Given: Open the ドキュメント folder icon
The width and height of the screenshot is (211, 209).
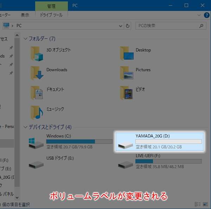Looking at the screenshot, I should [37, 93].
